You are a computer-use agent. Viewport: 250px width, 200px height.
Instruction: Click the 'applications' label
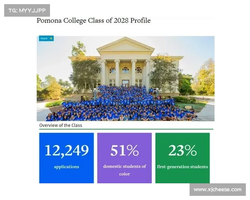click(x=67, y=167)
